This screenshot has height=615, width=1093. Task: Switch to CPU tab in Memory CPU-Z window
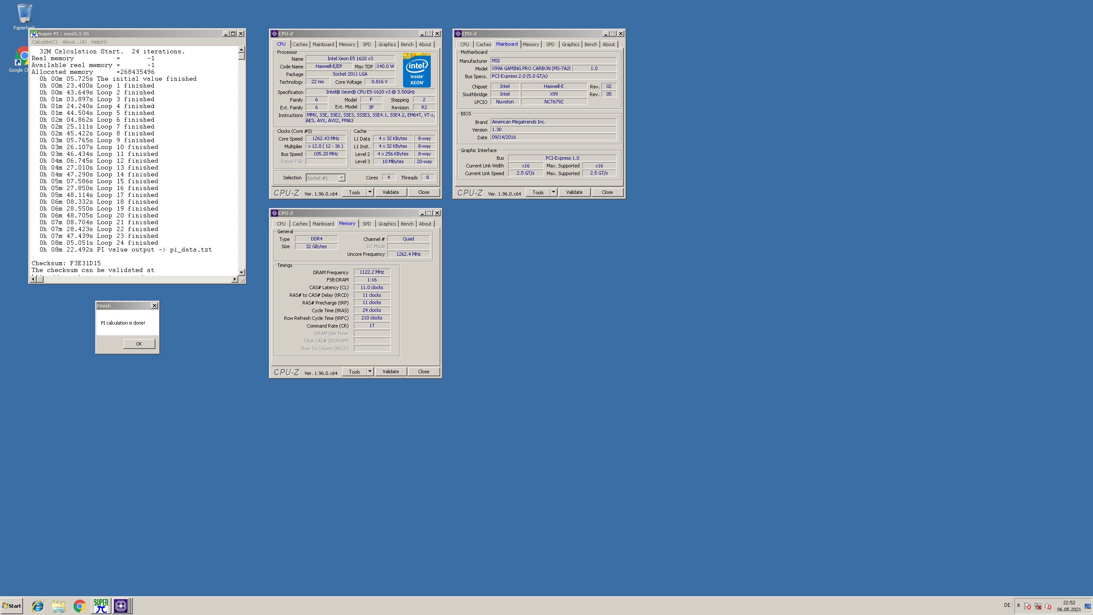pyautogui.click(x=281, y=224)
